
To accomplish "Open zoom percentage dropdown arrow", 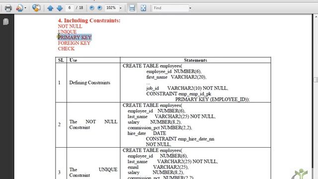I will pos(120,8).
